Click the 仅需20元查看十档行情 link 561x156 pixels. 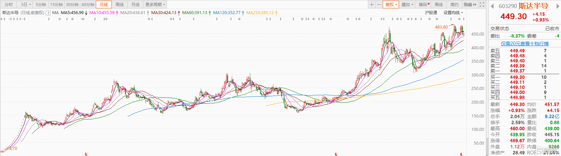click(x=524, y=44)
